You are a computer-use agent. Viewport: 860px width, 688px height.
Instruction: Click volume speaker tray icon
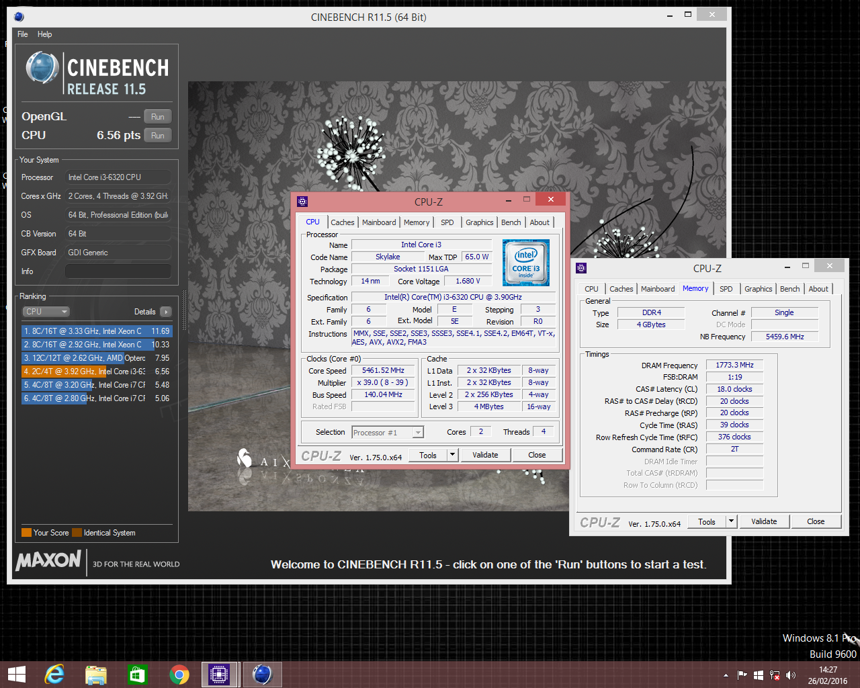point(790,675)
